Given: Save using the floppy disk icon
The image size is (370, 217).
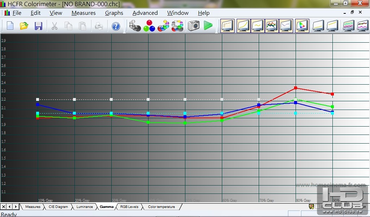Looking at the screenshot, I should (38, 26).
